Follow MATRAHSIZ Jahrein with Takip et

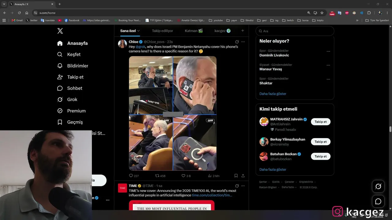(321, 122)
